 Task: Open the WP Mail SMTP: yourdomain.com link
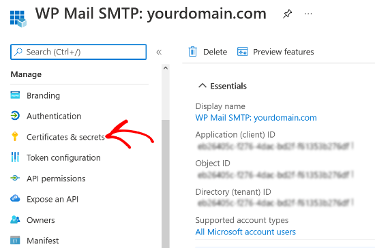256,118
